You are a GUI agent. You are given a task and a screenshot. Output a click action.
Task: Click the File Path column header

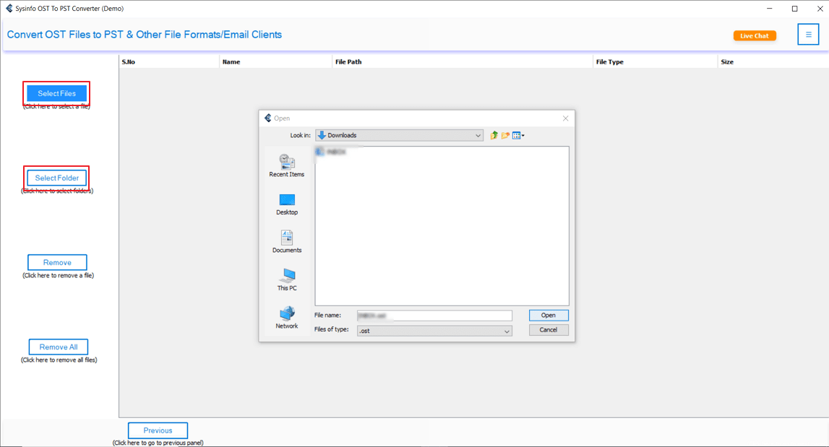[463, 62]
